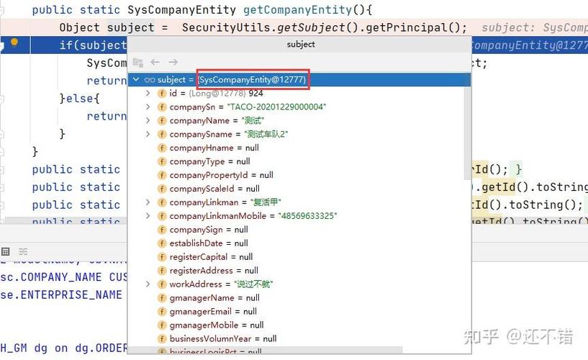Click the "TACO-20201229000004" value text
The height and width of the screenshot is (360, 588).
point(276,107)
